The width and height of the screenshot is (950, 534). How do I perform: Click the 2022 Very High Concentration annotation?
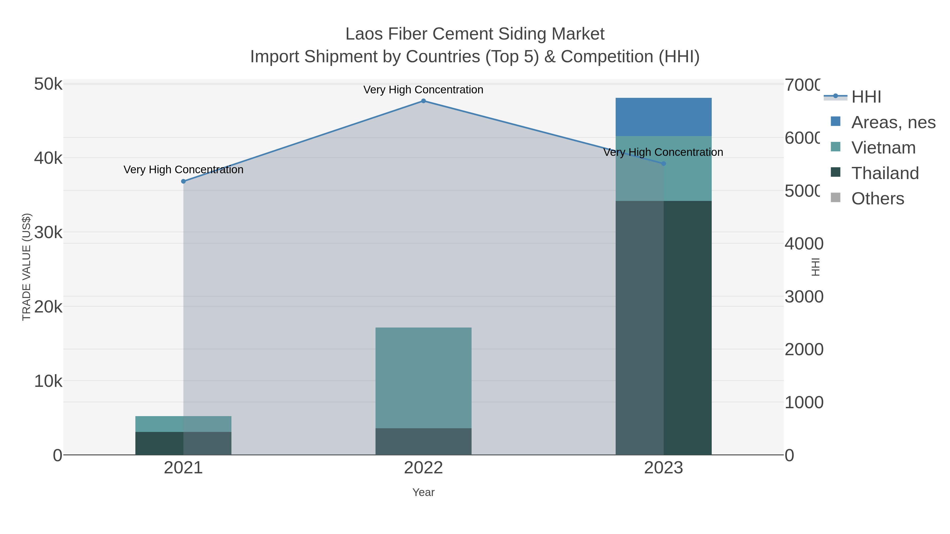tap(423, 90)
